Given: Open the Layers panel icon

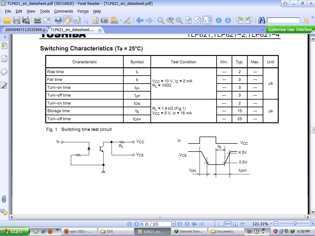Looking at the screenshot, I should tap(4, 72).
